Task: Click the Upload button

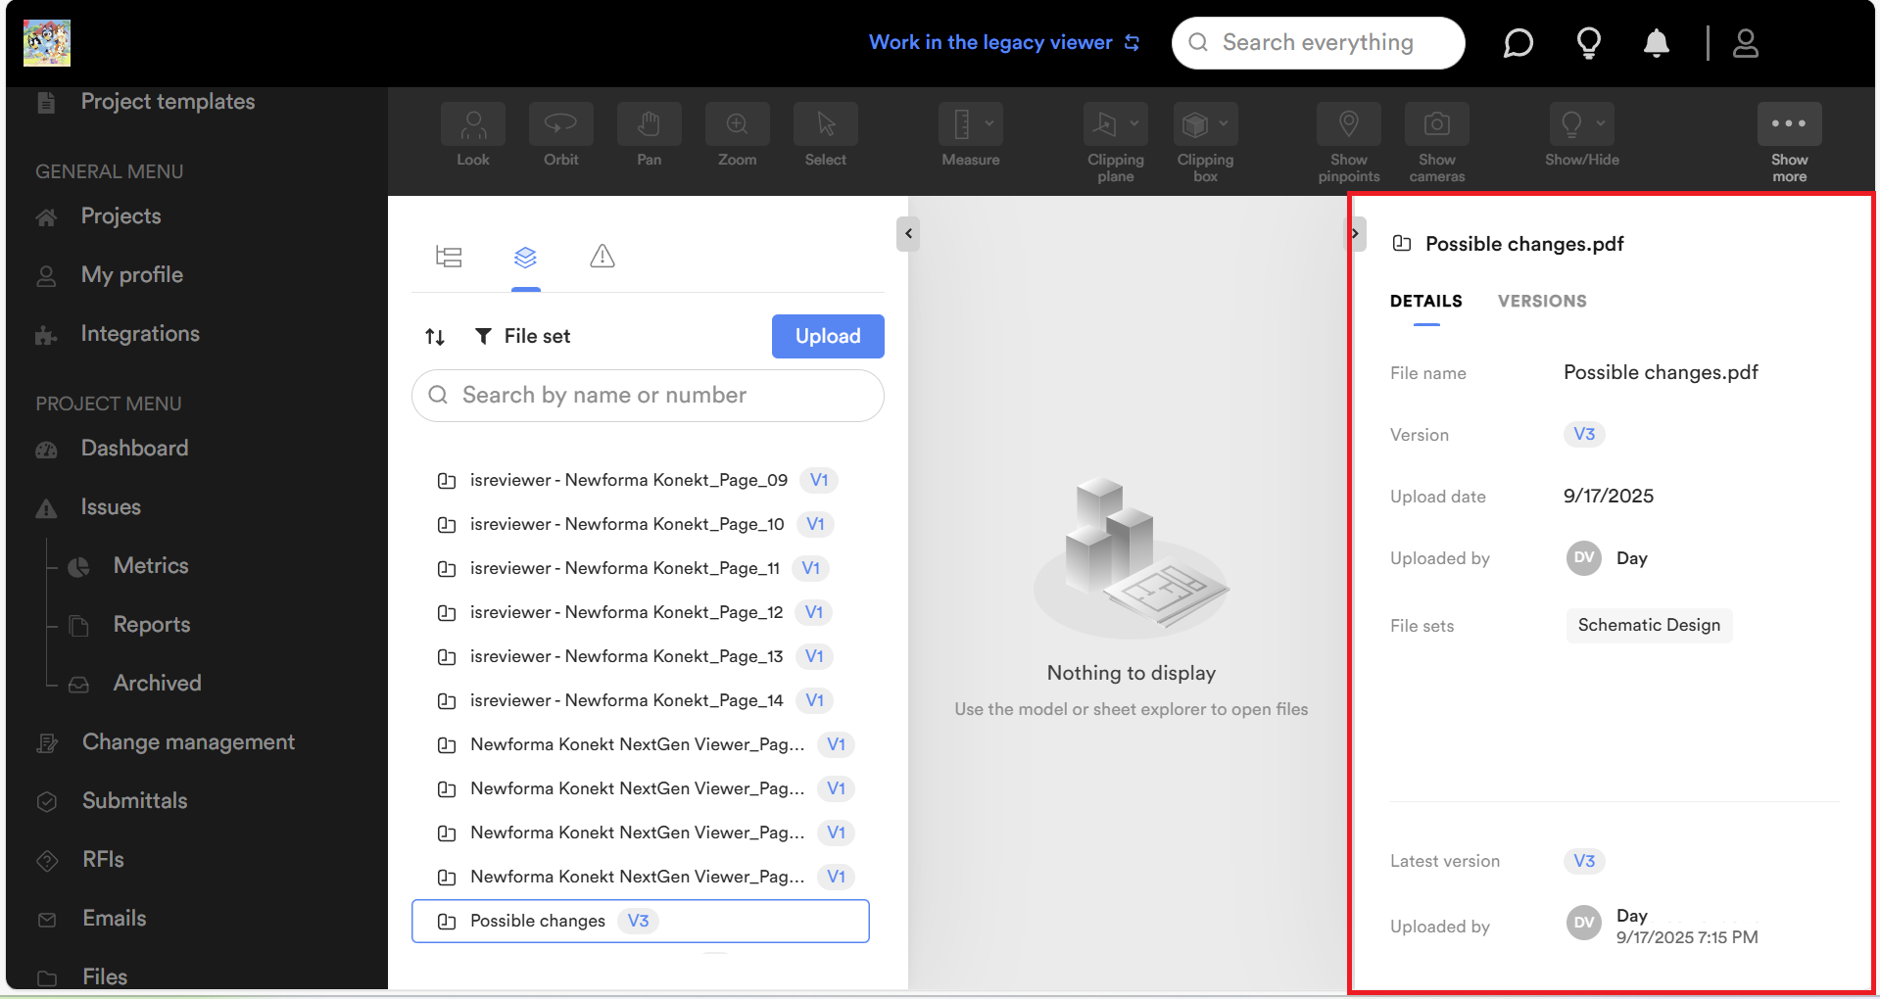Action: tap(828, 336)
